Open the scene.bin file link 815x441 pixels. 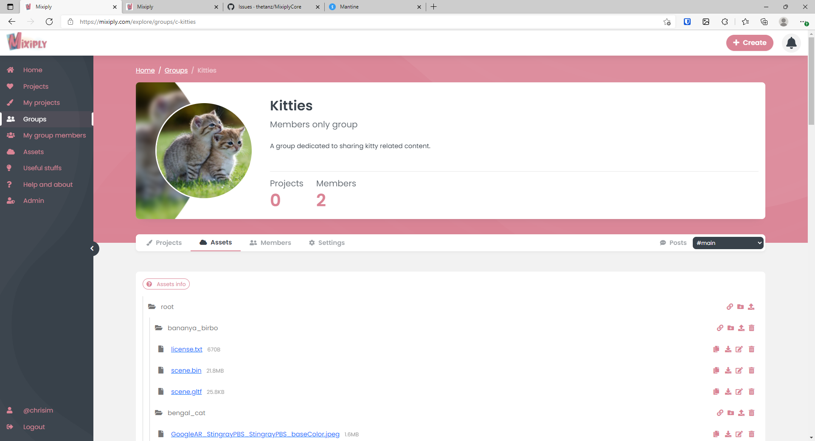186,371
